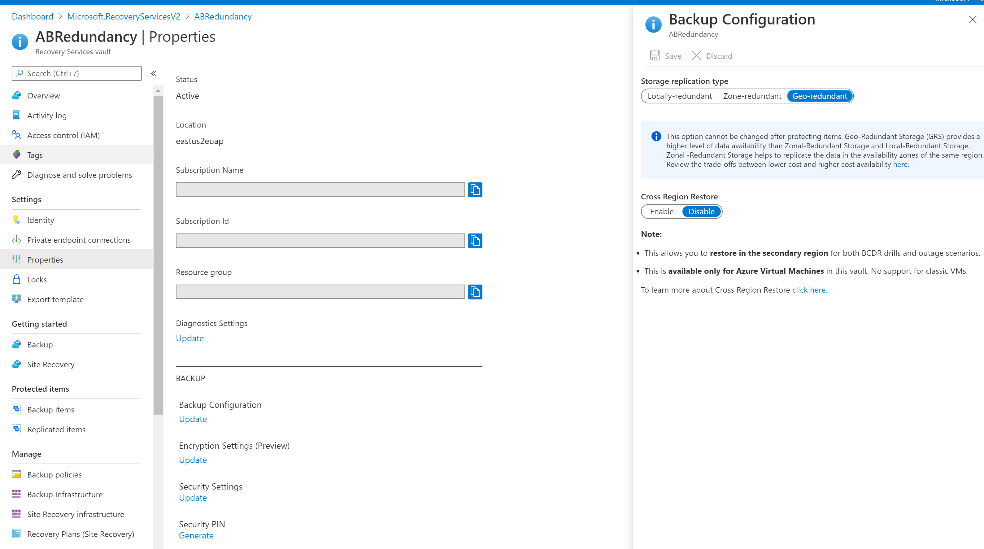Click here link for Cross Region Restore
The height and width of the screenshot is (549, 984).
point(810,290)
